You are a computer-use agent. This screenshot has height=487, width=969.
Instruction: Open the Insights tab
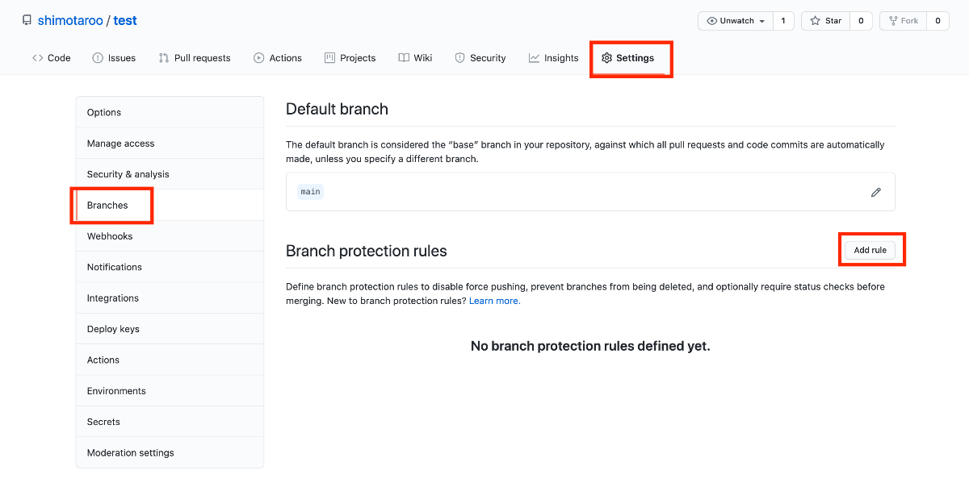pos(554,58)
